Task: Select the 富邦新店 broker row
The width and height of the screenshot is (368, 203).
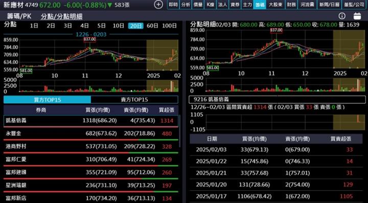Action: (91, 198)
